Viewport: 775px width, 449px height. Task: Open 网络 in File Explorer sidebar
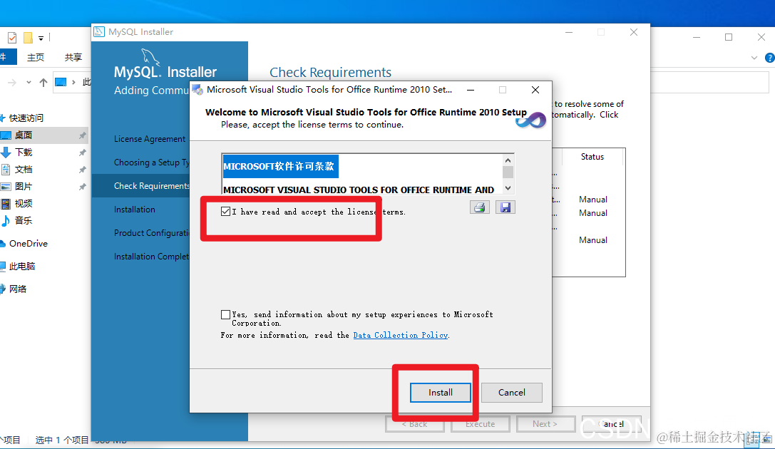tap(18, 289)
